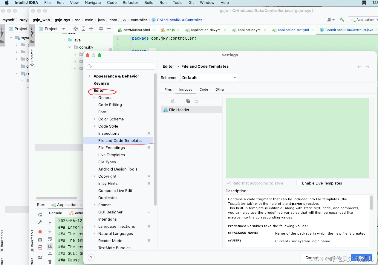Print console output

(x=50, y=254)
